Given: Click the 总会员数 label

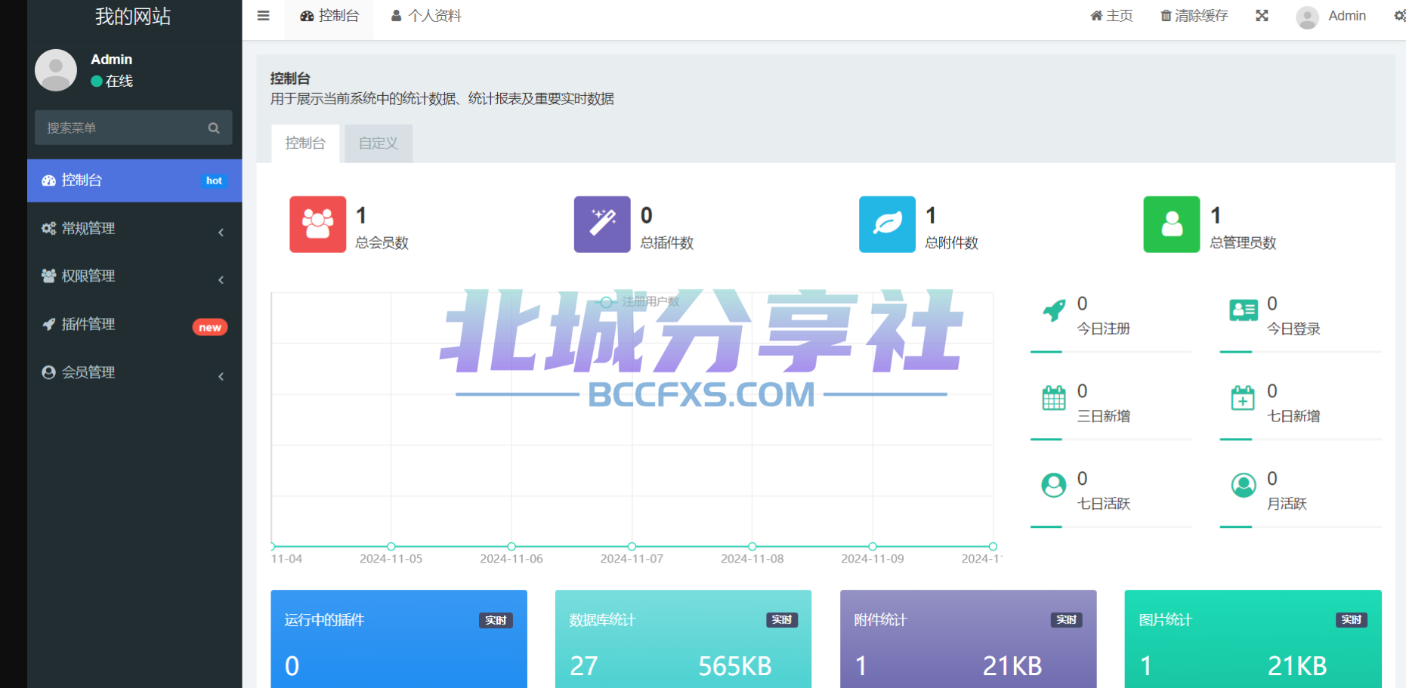Looking at the screenshot, I should [382, 243].
